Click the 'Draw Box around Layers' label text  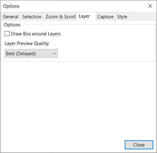36,34
